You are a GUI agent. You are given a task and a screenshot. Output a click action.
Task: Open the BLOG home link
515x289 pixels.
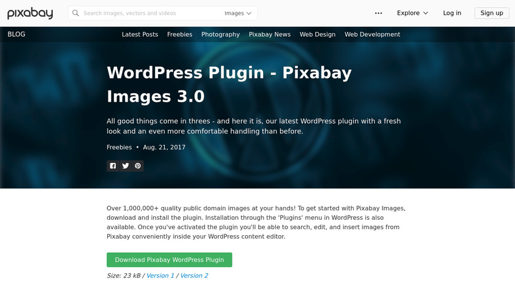coord(17,34)
